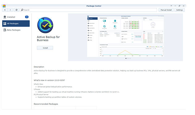
Task: Click the installed count badge 3
Action: point(27,17)
